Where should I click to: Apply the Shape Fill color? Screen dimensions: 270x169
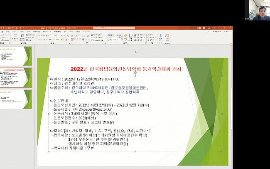point(140,35)
